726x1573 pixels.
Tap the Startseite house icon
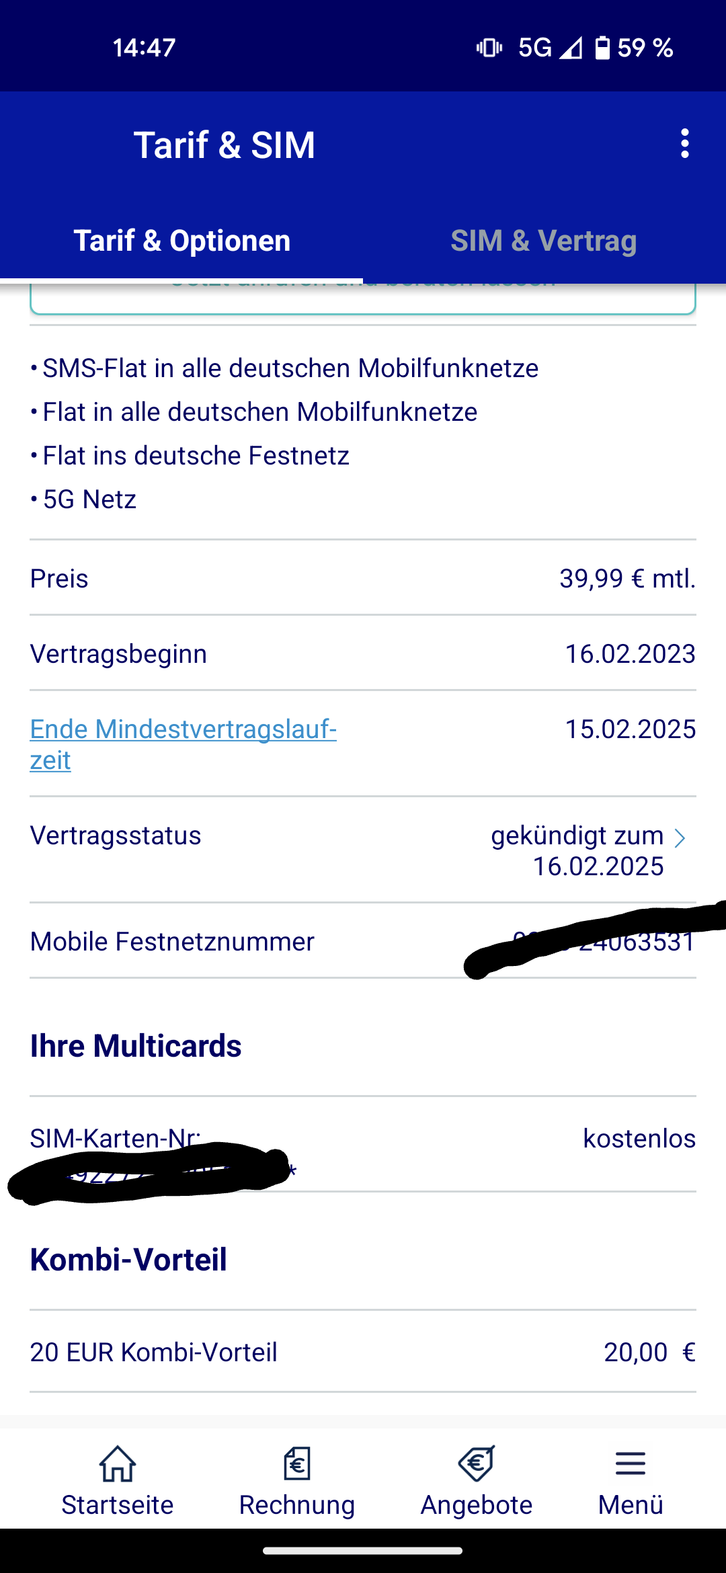pyautogui.click(x=118, y=1464)
